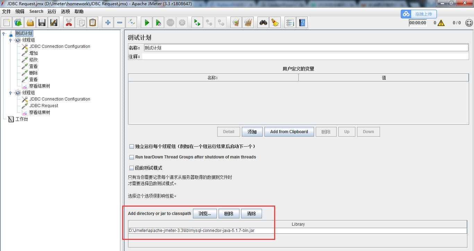Image resolution: width=474 pixels, height=251 pixels.
Task: Collapse the 测试计划 tree root node handle
Action: tap(4, 34)
